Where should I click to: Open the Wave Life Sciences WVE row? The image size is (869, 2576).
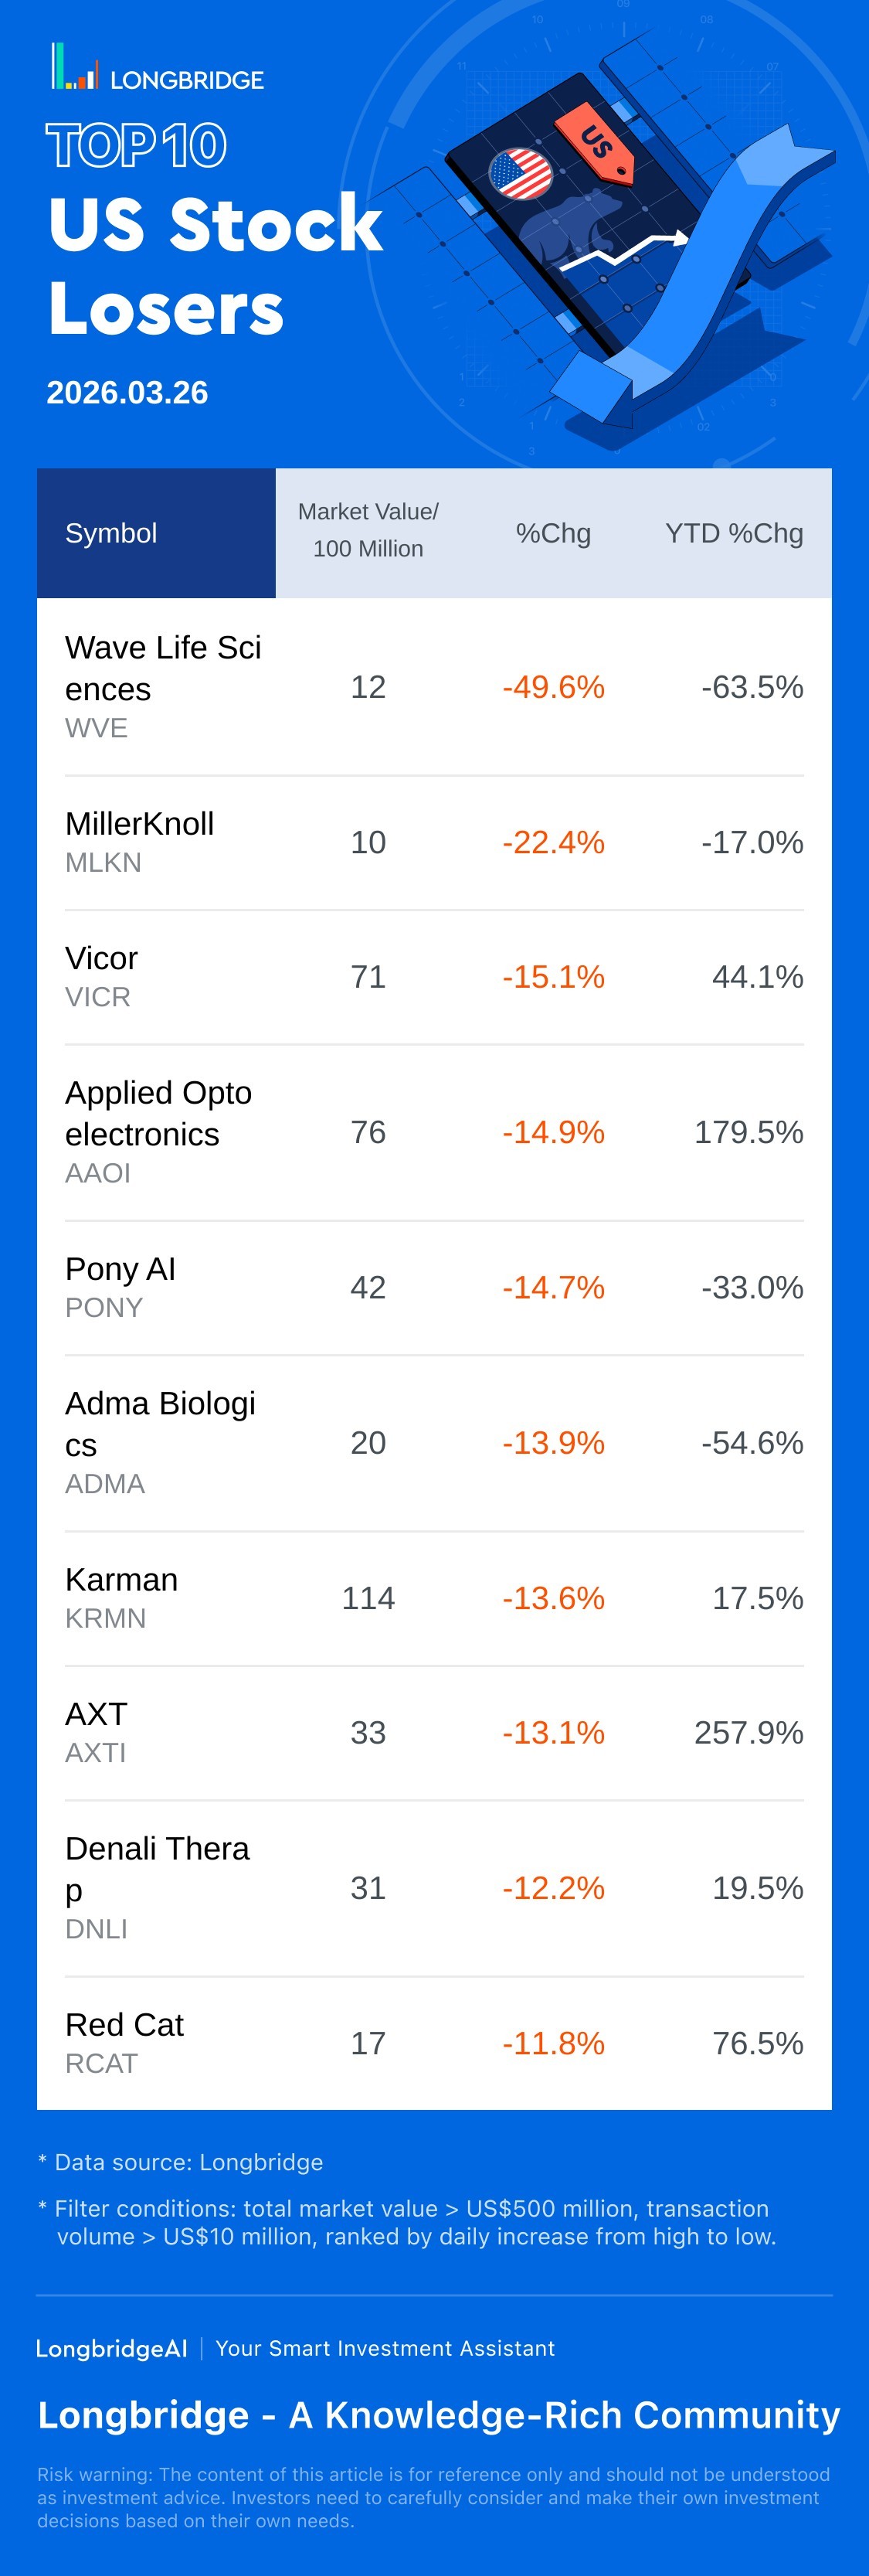click(x=163, y=686)
